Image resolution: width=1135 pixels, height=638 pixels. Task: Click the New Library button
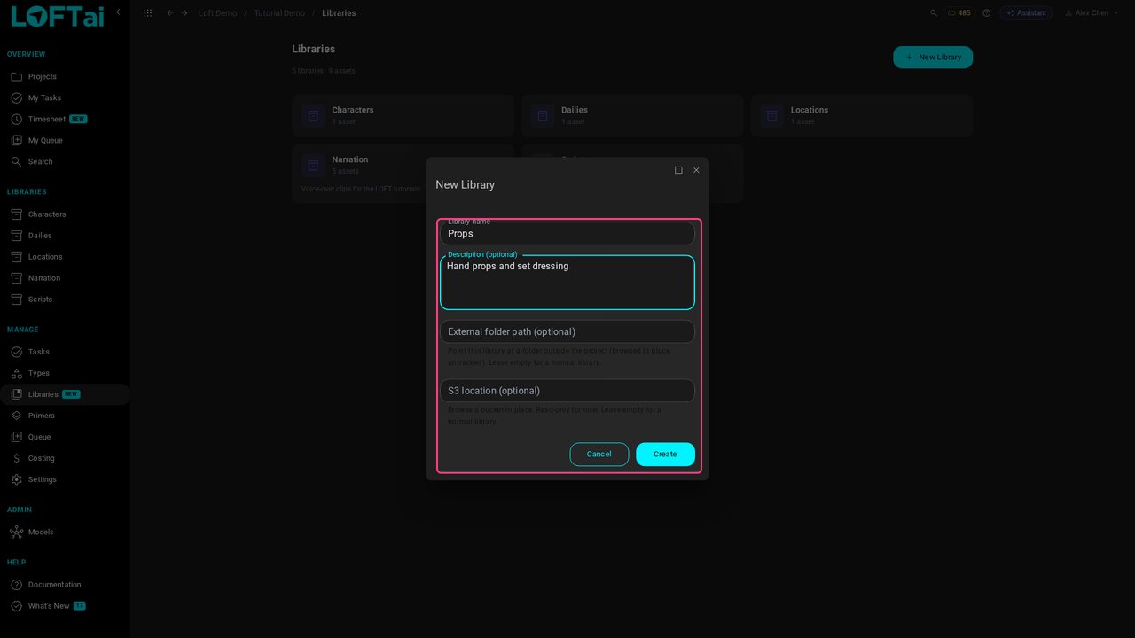[933, 58]
